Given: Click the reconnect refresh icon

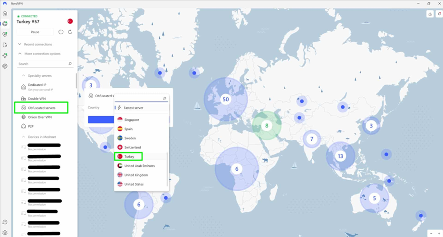Looking at the screenshot, I should click(70, 32).
